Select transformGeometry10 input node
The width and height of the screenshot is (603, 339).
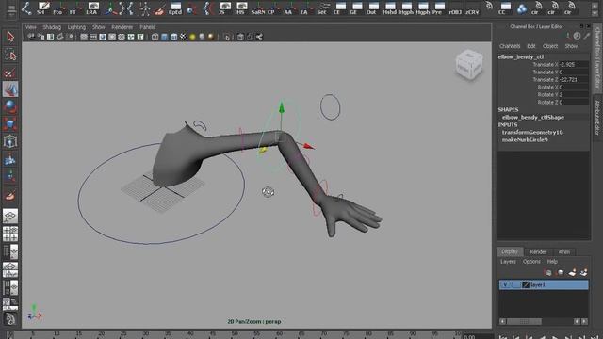(x=532, y=132)
